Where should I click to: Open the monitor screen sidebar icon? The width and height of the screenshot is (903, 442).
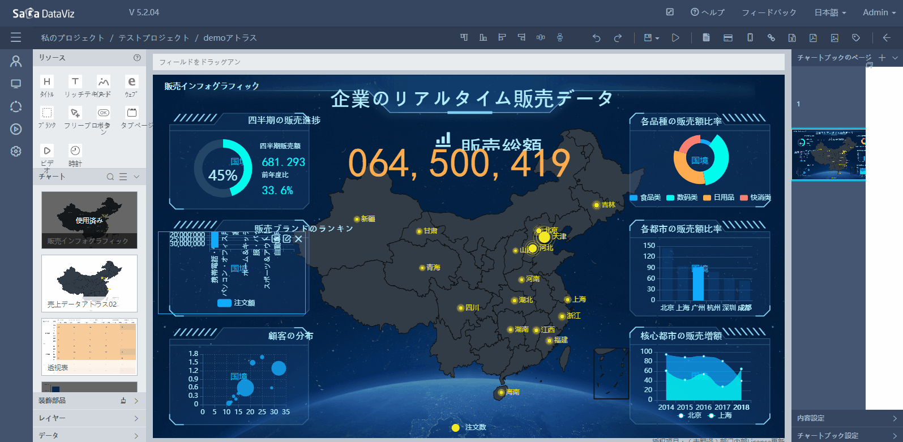16,84
